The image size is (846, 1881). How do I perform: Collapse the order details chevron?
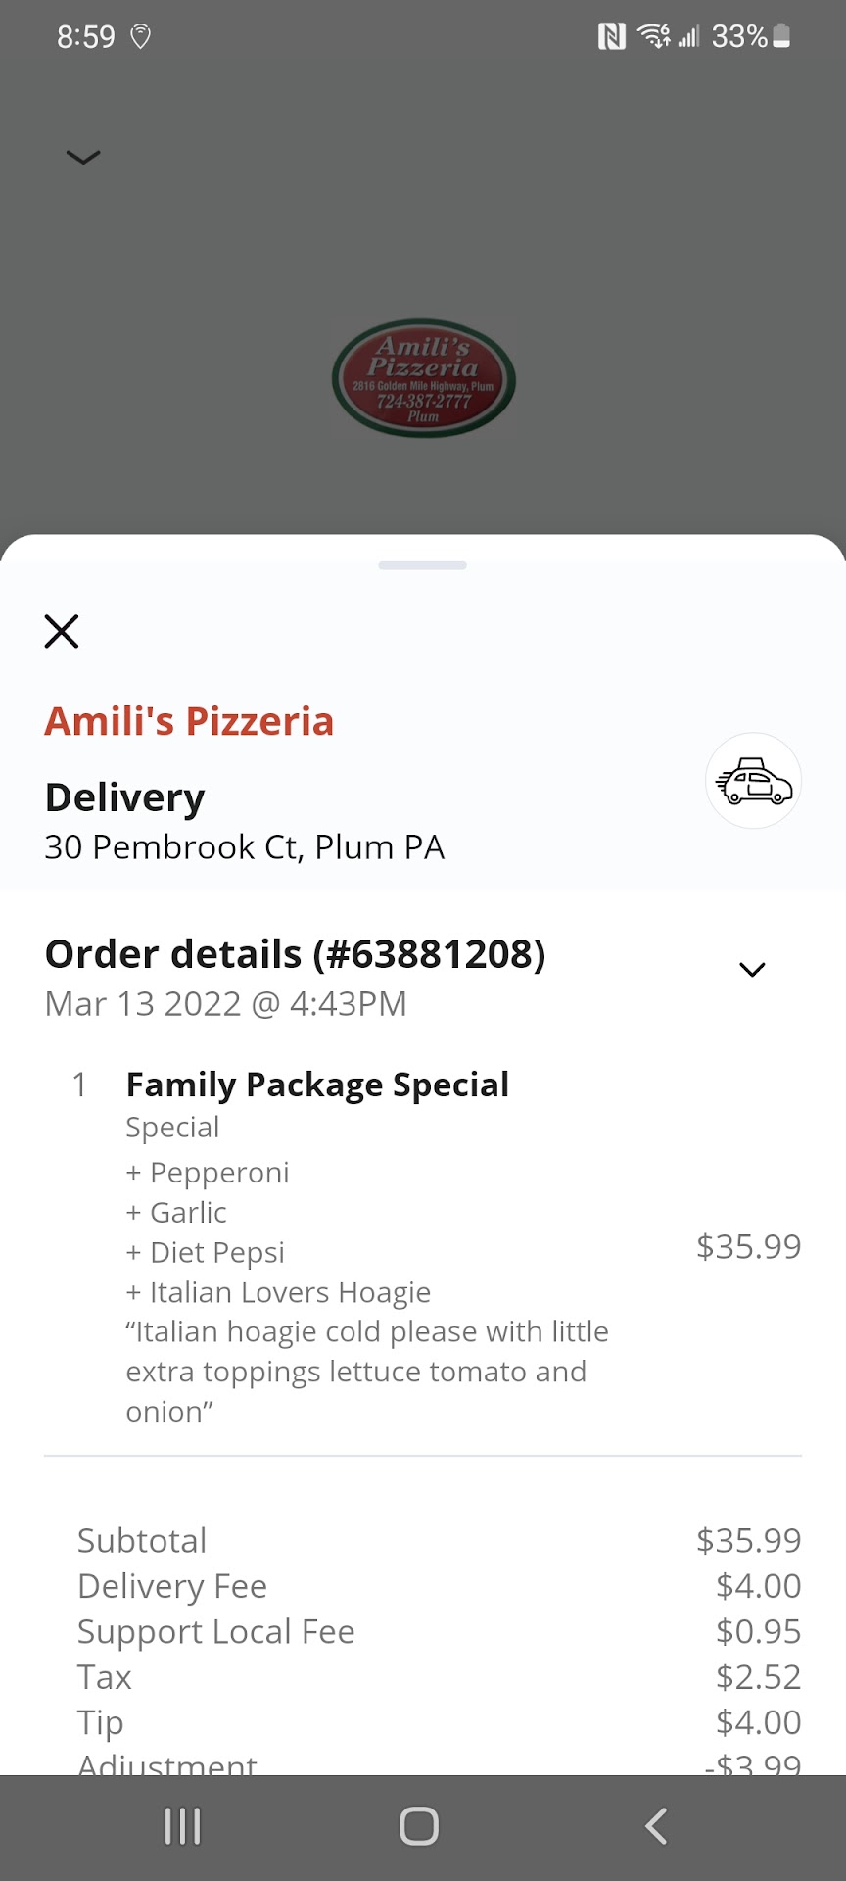(751, 969)
